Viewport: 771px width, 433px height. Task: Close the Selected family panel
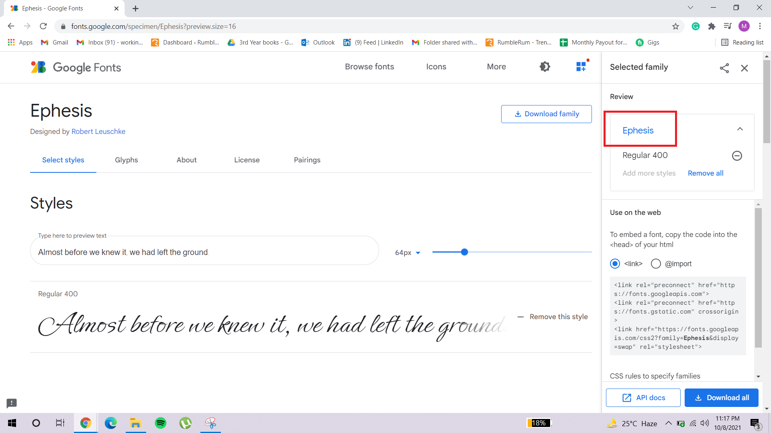coord(744,68)
